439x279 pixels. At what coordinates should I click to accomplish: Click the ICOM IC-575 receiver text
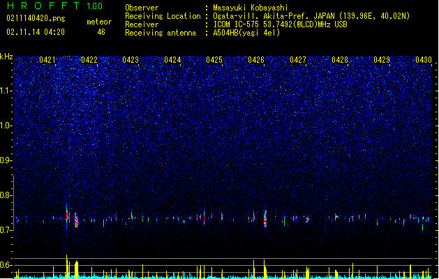coord(280,24)
